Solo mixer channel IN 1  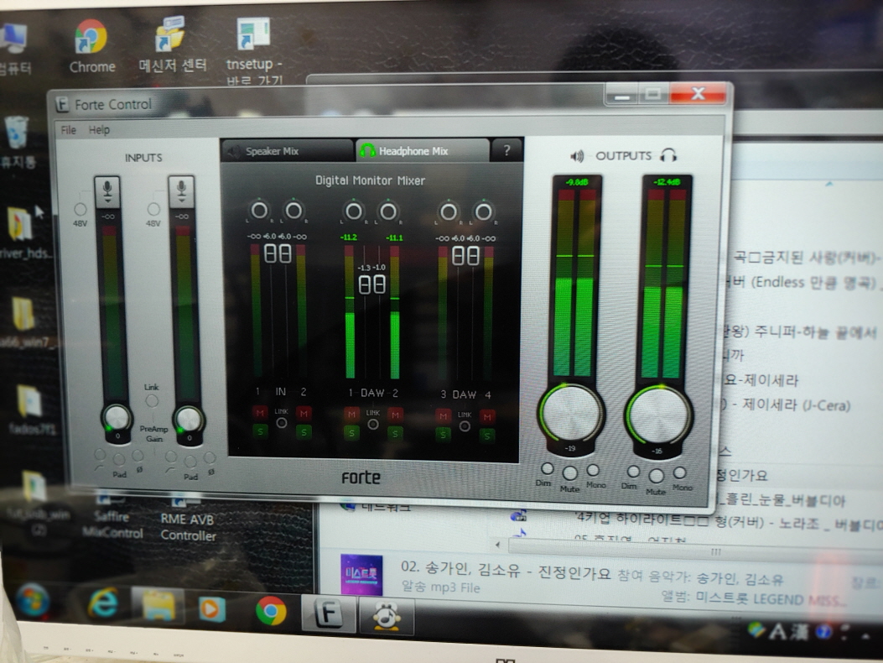coord(260,431)
